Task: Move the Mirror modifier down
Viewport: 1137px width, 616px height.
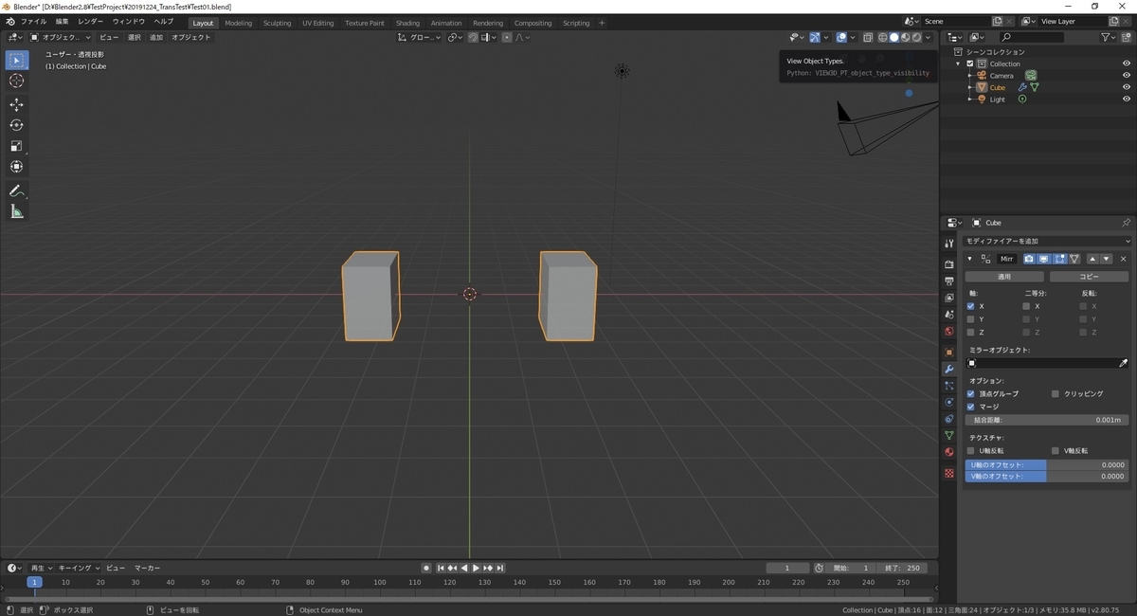Action: [x=1105, y=259]
